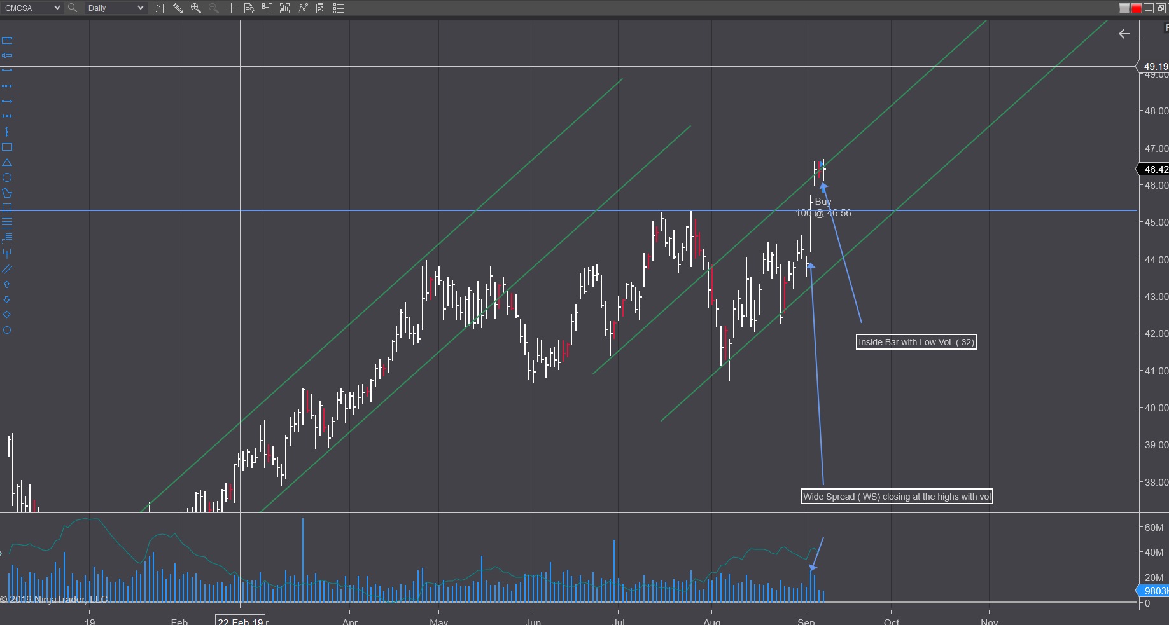The image size is (1169, 625).
Task: Open the Daily interval dropdown
Action: pyautogui.click(x=116, y=8)
